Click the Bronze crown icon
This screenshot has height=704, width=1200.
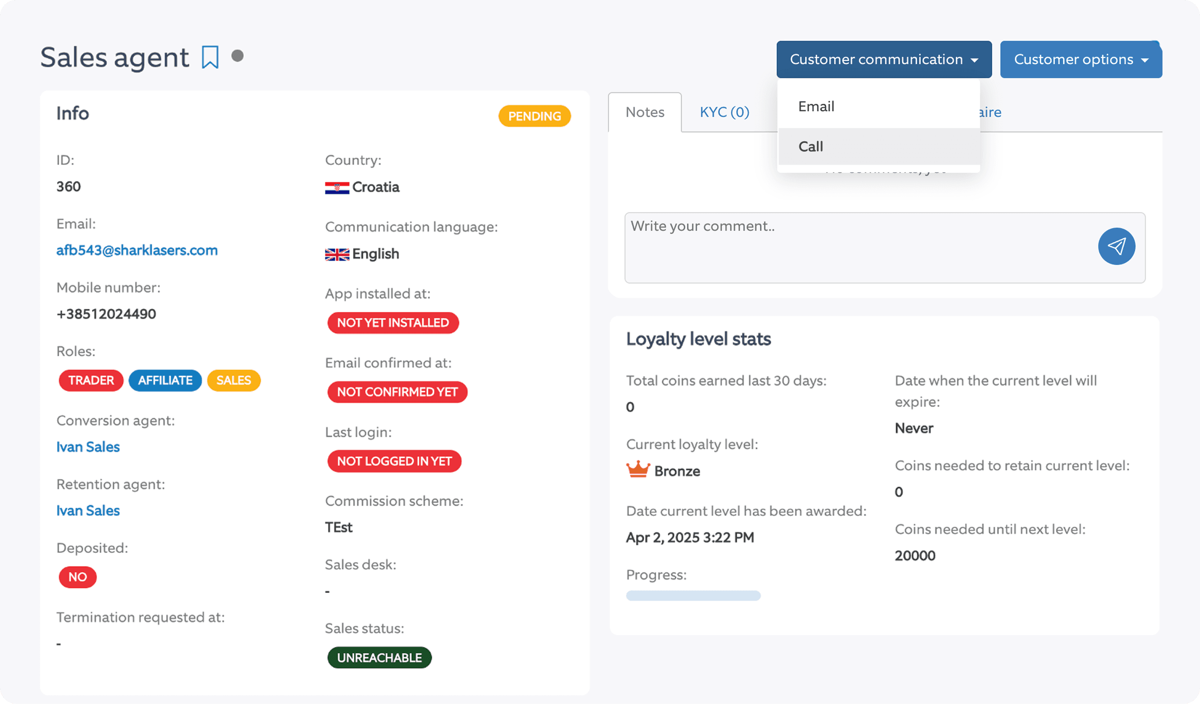coord(638,470)
